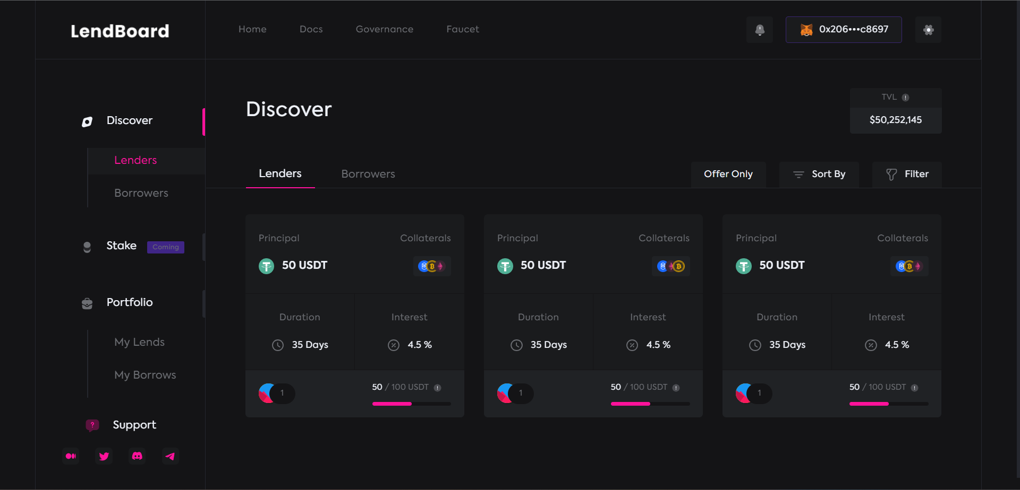Click the 50 USDT principal in the middle card
Image resolution: width=1020 pixels, height=490 pixels.
click(543, 266)
